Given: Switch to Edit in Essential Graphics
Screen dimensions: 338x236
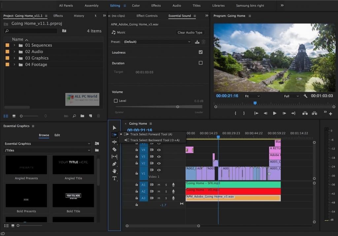Looking at the screenshot, I should pyautogui.click(x=57, y=135).
